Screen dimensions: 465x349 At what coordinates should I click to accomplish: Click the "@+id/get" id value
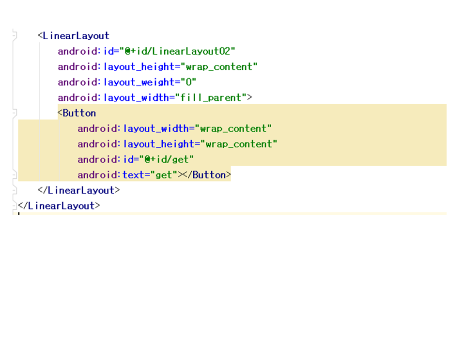167,160
